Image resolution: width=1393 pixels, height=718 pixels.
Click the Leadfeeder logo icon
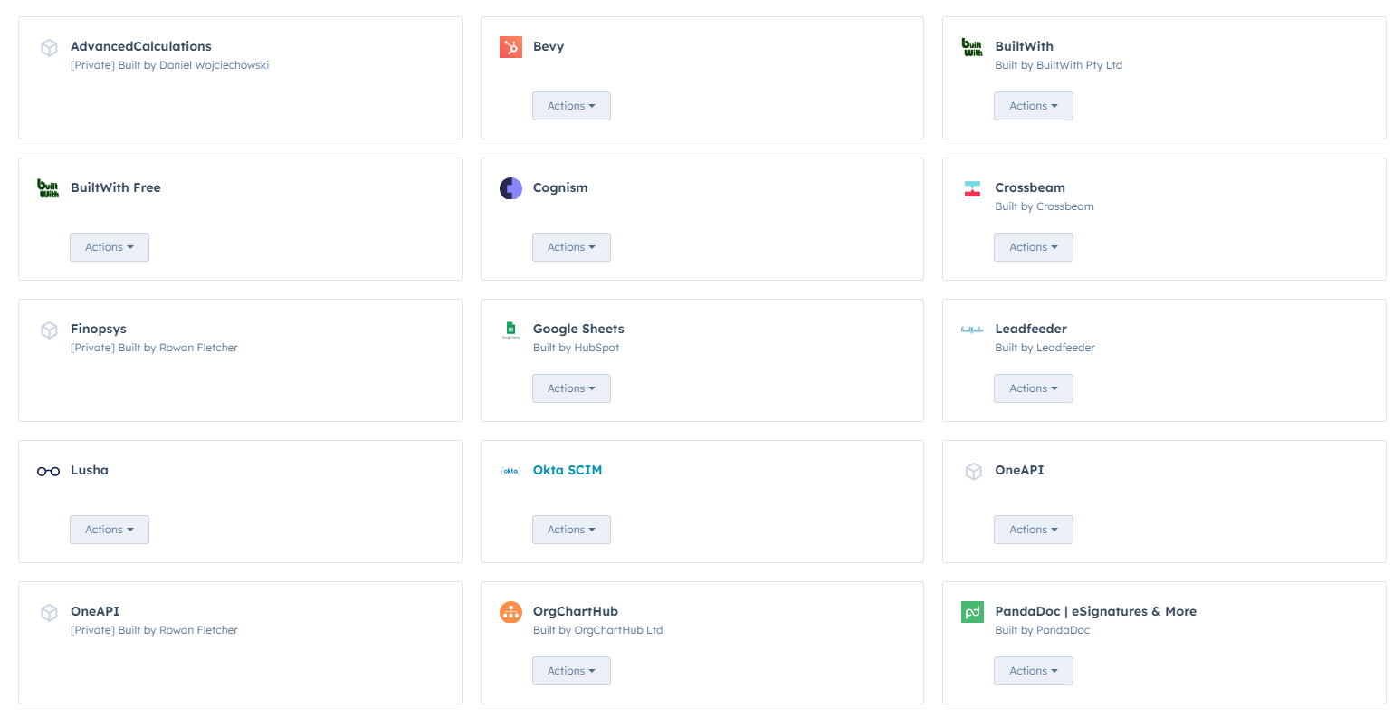coord(972,330)
